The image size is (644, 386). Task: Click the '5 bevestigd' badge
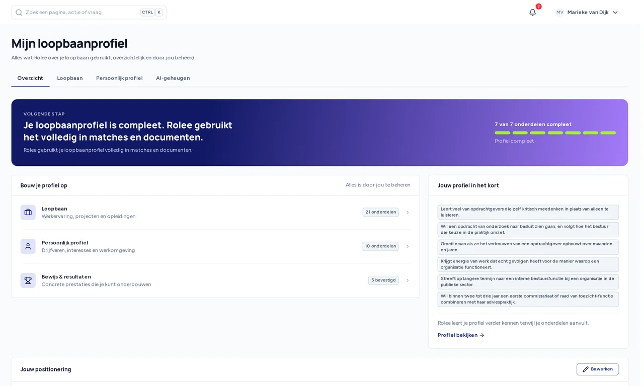point(383,280)
